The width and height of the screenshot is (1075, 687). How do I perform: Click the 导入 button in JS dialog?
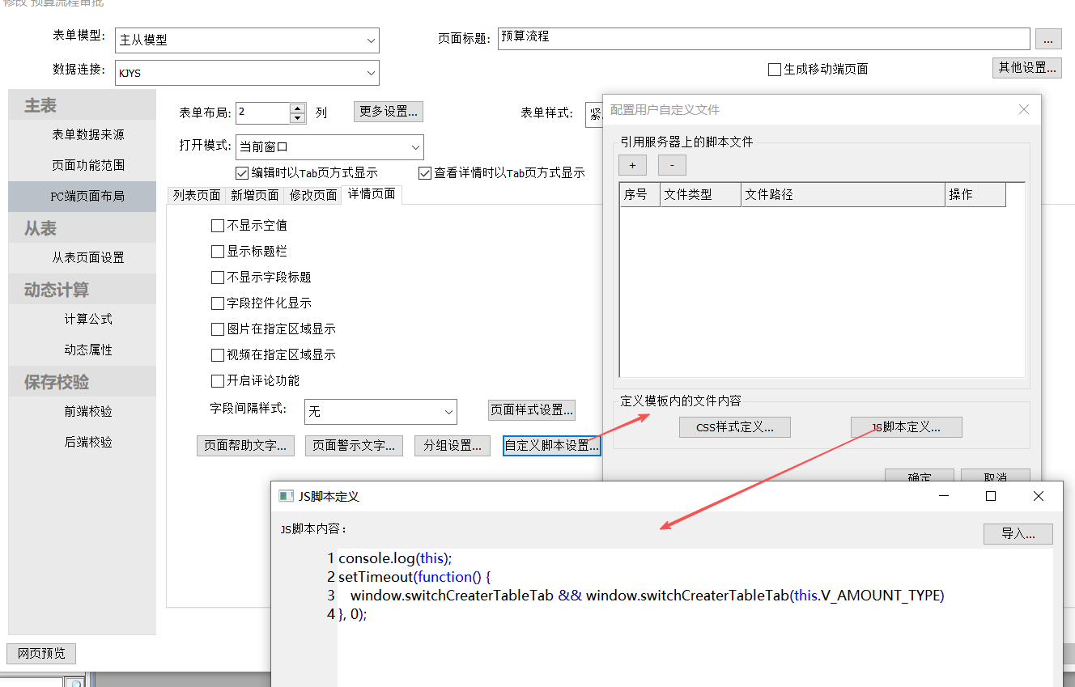pyautogui.click(x=1018, y=534)
